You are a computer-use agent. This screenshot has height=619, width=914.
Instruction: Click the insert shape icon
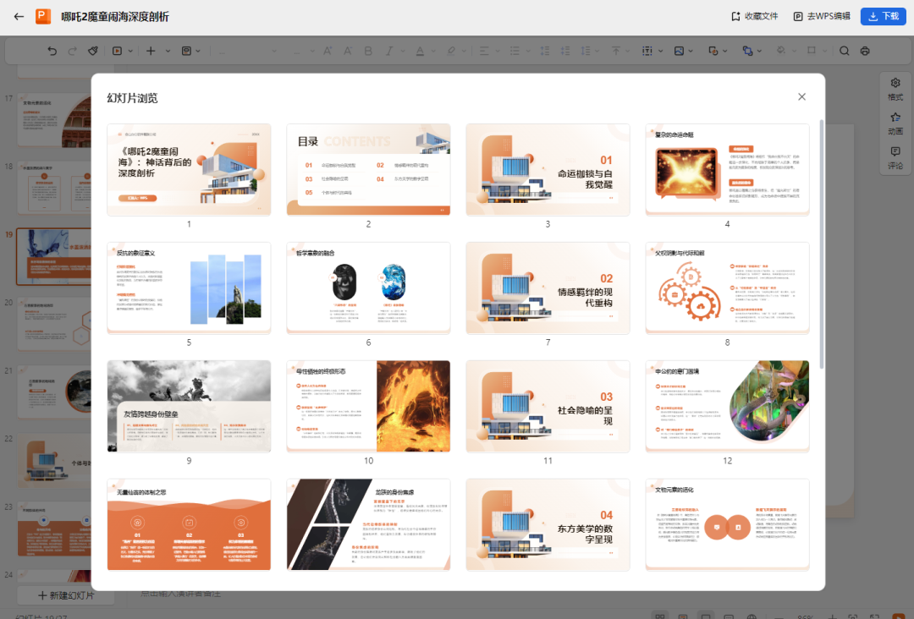(x=713, y=52)
